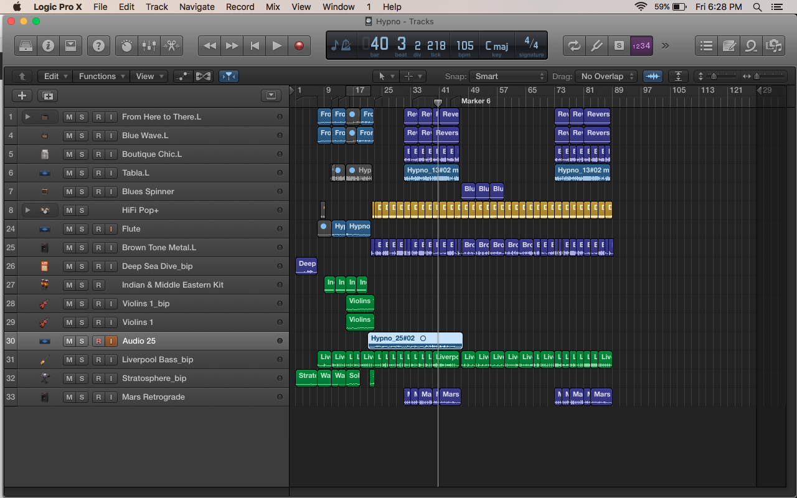Screen dimensions: 797x498
Task: Open the Record menu
Action: [x=240, y=7]
